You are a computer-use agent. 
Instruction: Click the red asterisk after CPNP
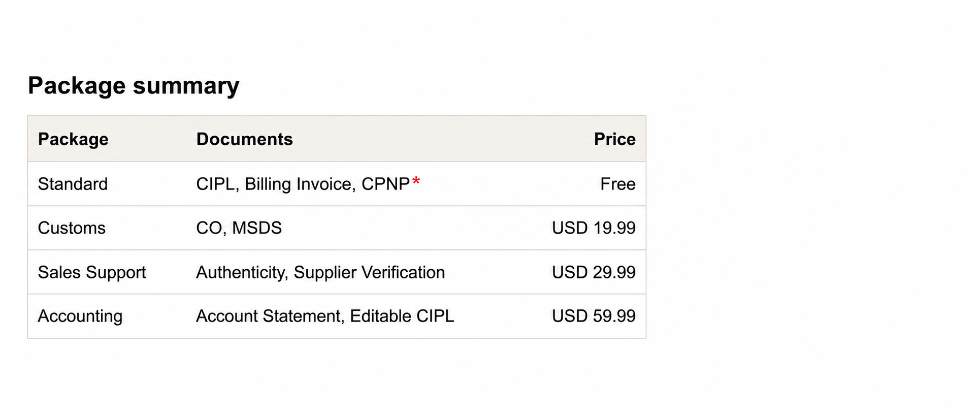[x=416, y=180]
